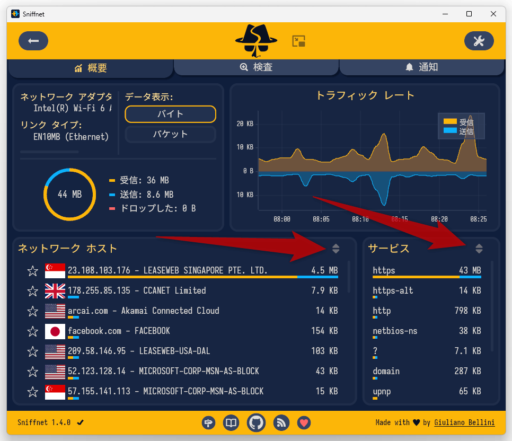Screen dimensions: 512x441
Task: Click the back arrow button
Action: point(33,41)
